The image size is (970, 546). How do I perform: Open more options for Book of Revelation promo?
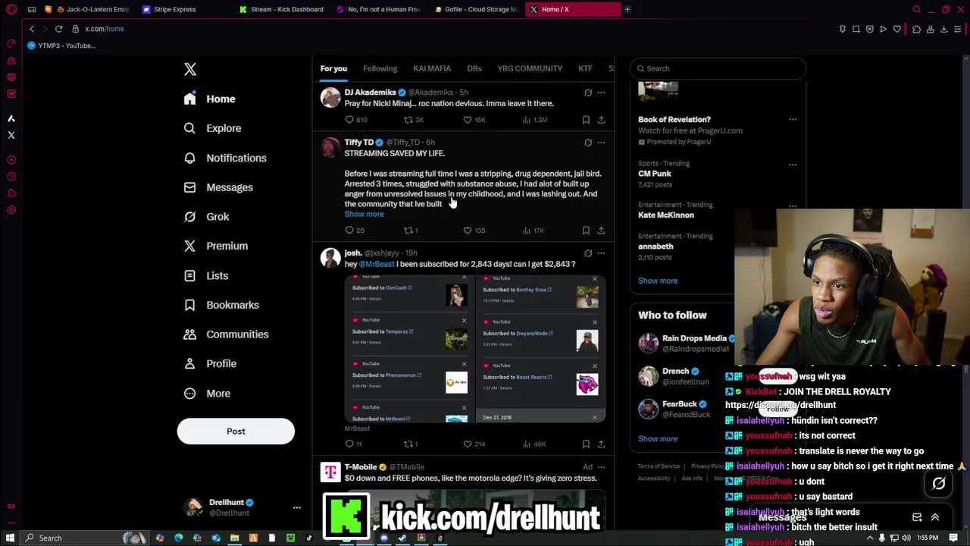[x=793, y=120]
